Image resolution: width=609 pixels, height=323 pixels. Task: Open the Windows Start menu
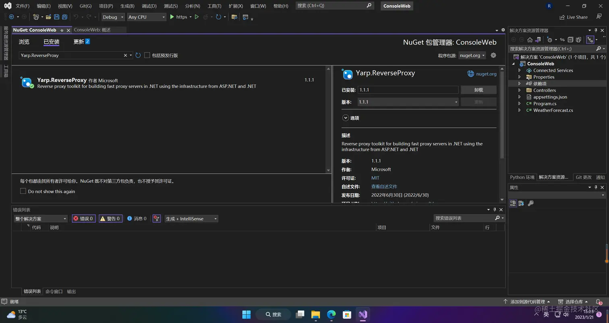[246, 314]
